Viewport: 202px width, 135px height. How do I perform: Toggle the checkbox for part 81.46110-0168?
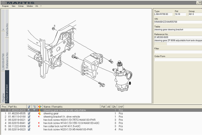coord(29,117)
